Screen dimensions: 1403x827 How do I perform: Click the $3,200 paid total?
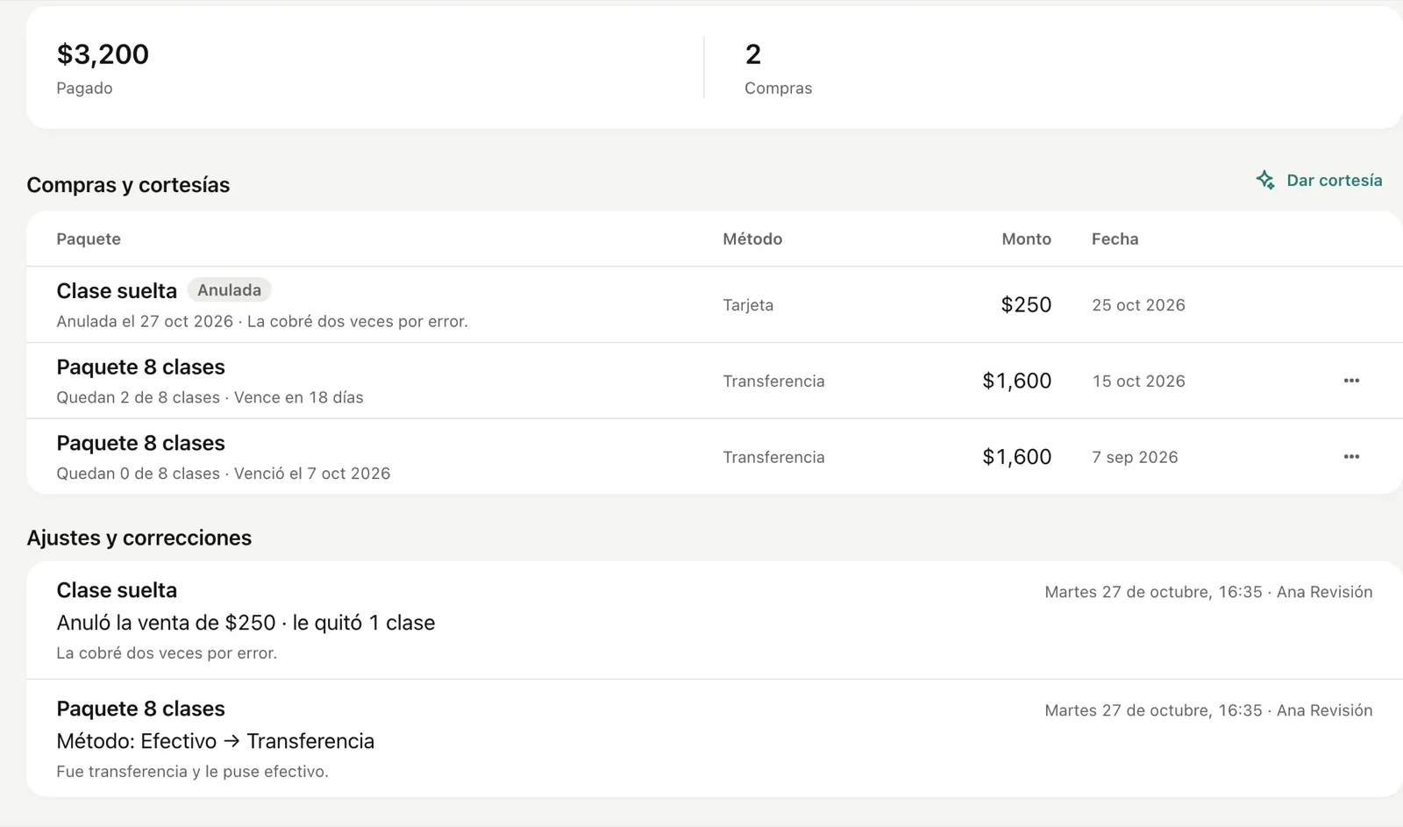[x=103, y=54]
